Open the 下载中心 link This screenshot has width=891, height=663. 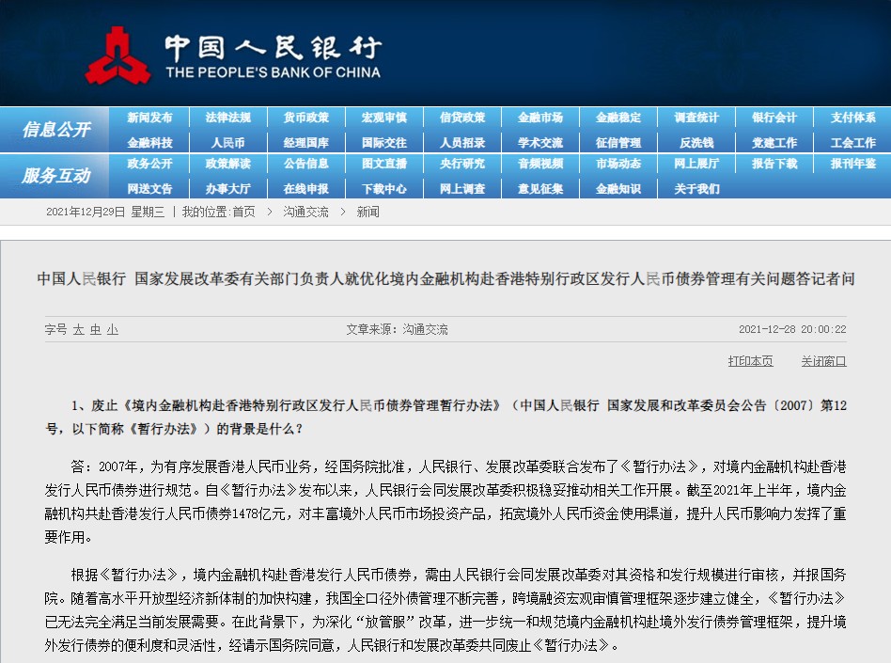384,189
